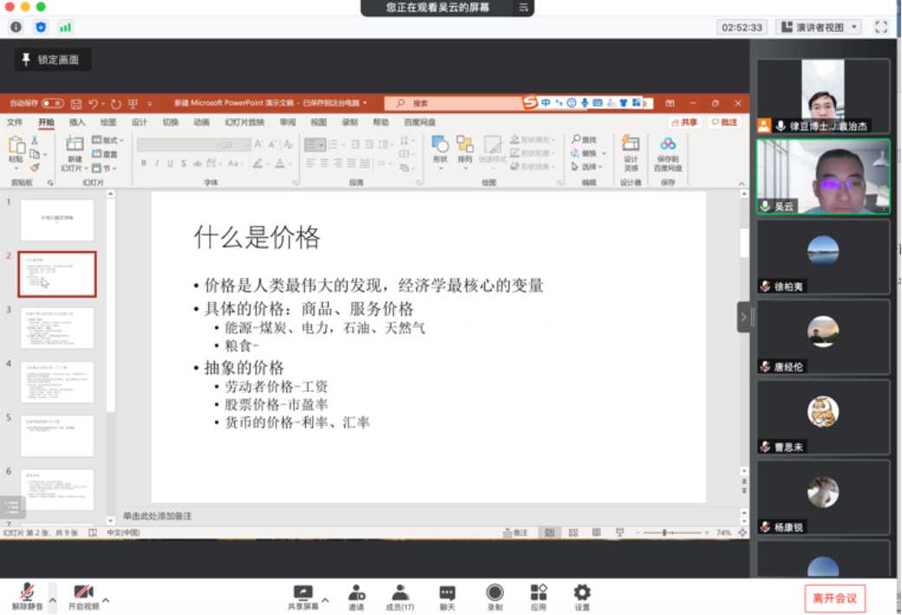Start recording with the 录制 icon
The width and height of the screenshot is (902, 615).
494,594
